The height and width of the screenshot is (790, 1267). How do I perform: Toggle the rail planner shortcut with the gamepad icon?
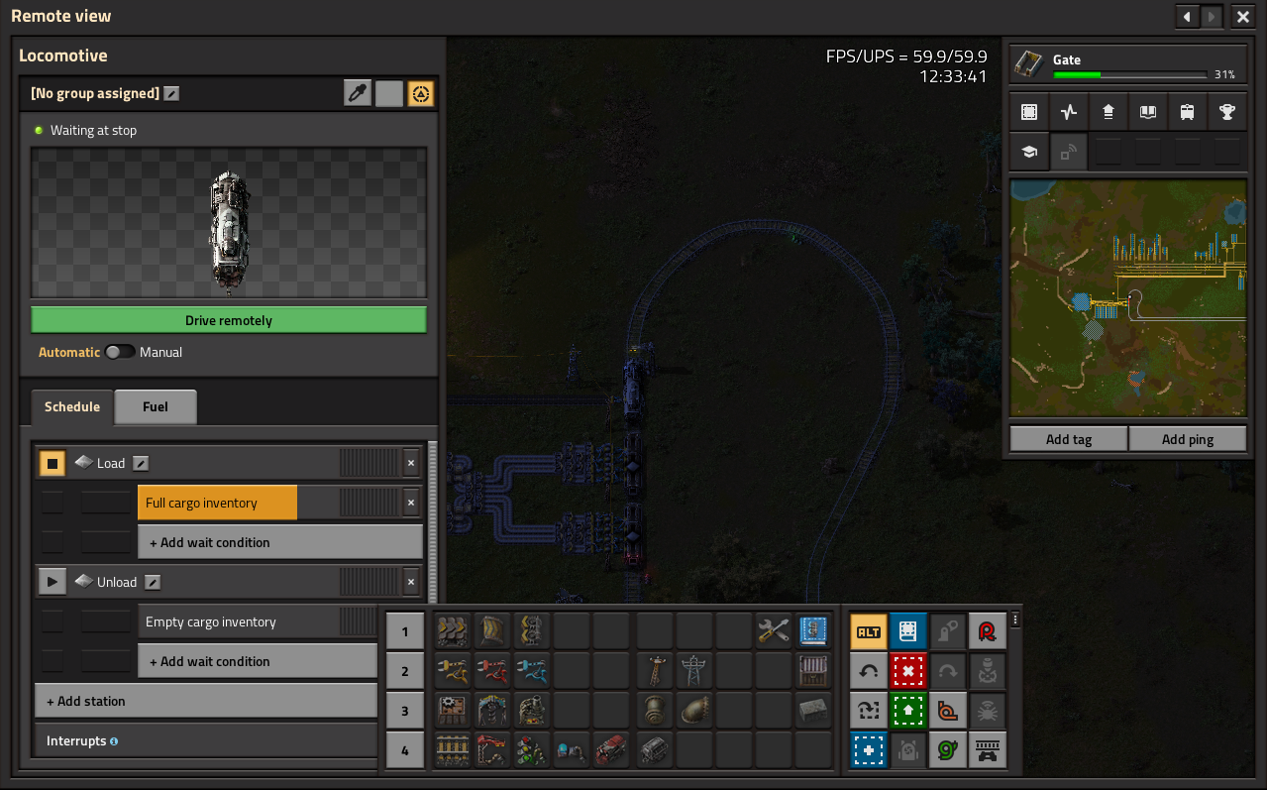(988, 750)
